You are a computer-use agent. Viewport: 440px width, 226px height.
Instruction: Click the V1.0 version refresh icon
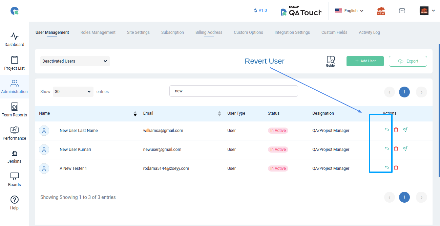[255, 10]
